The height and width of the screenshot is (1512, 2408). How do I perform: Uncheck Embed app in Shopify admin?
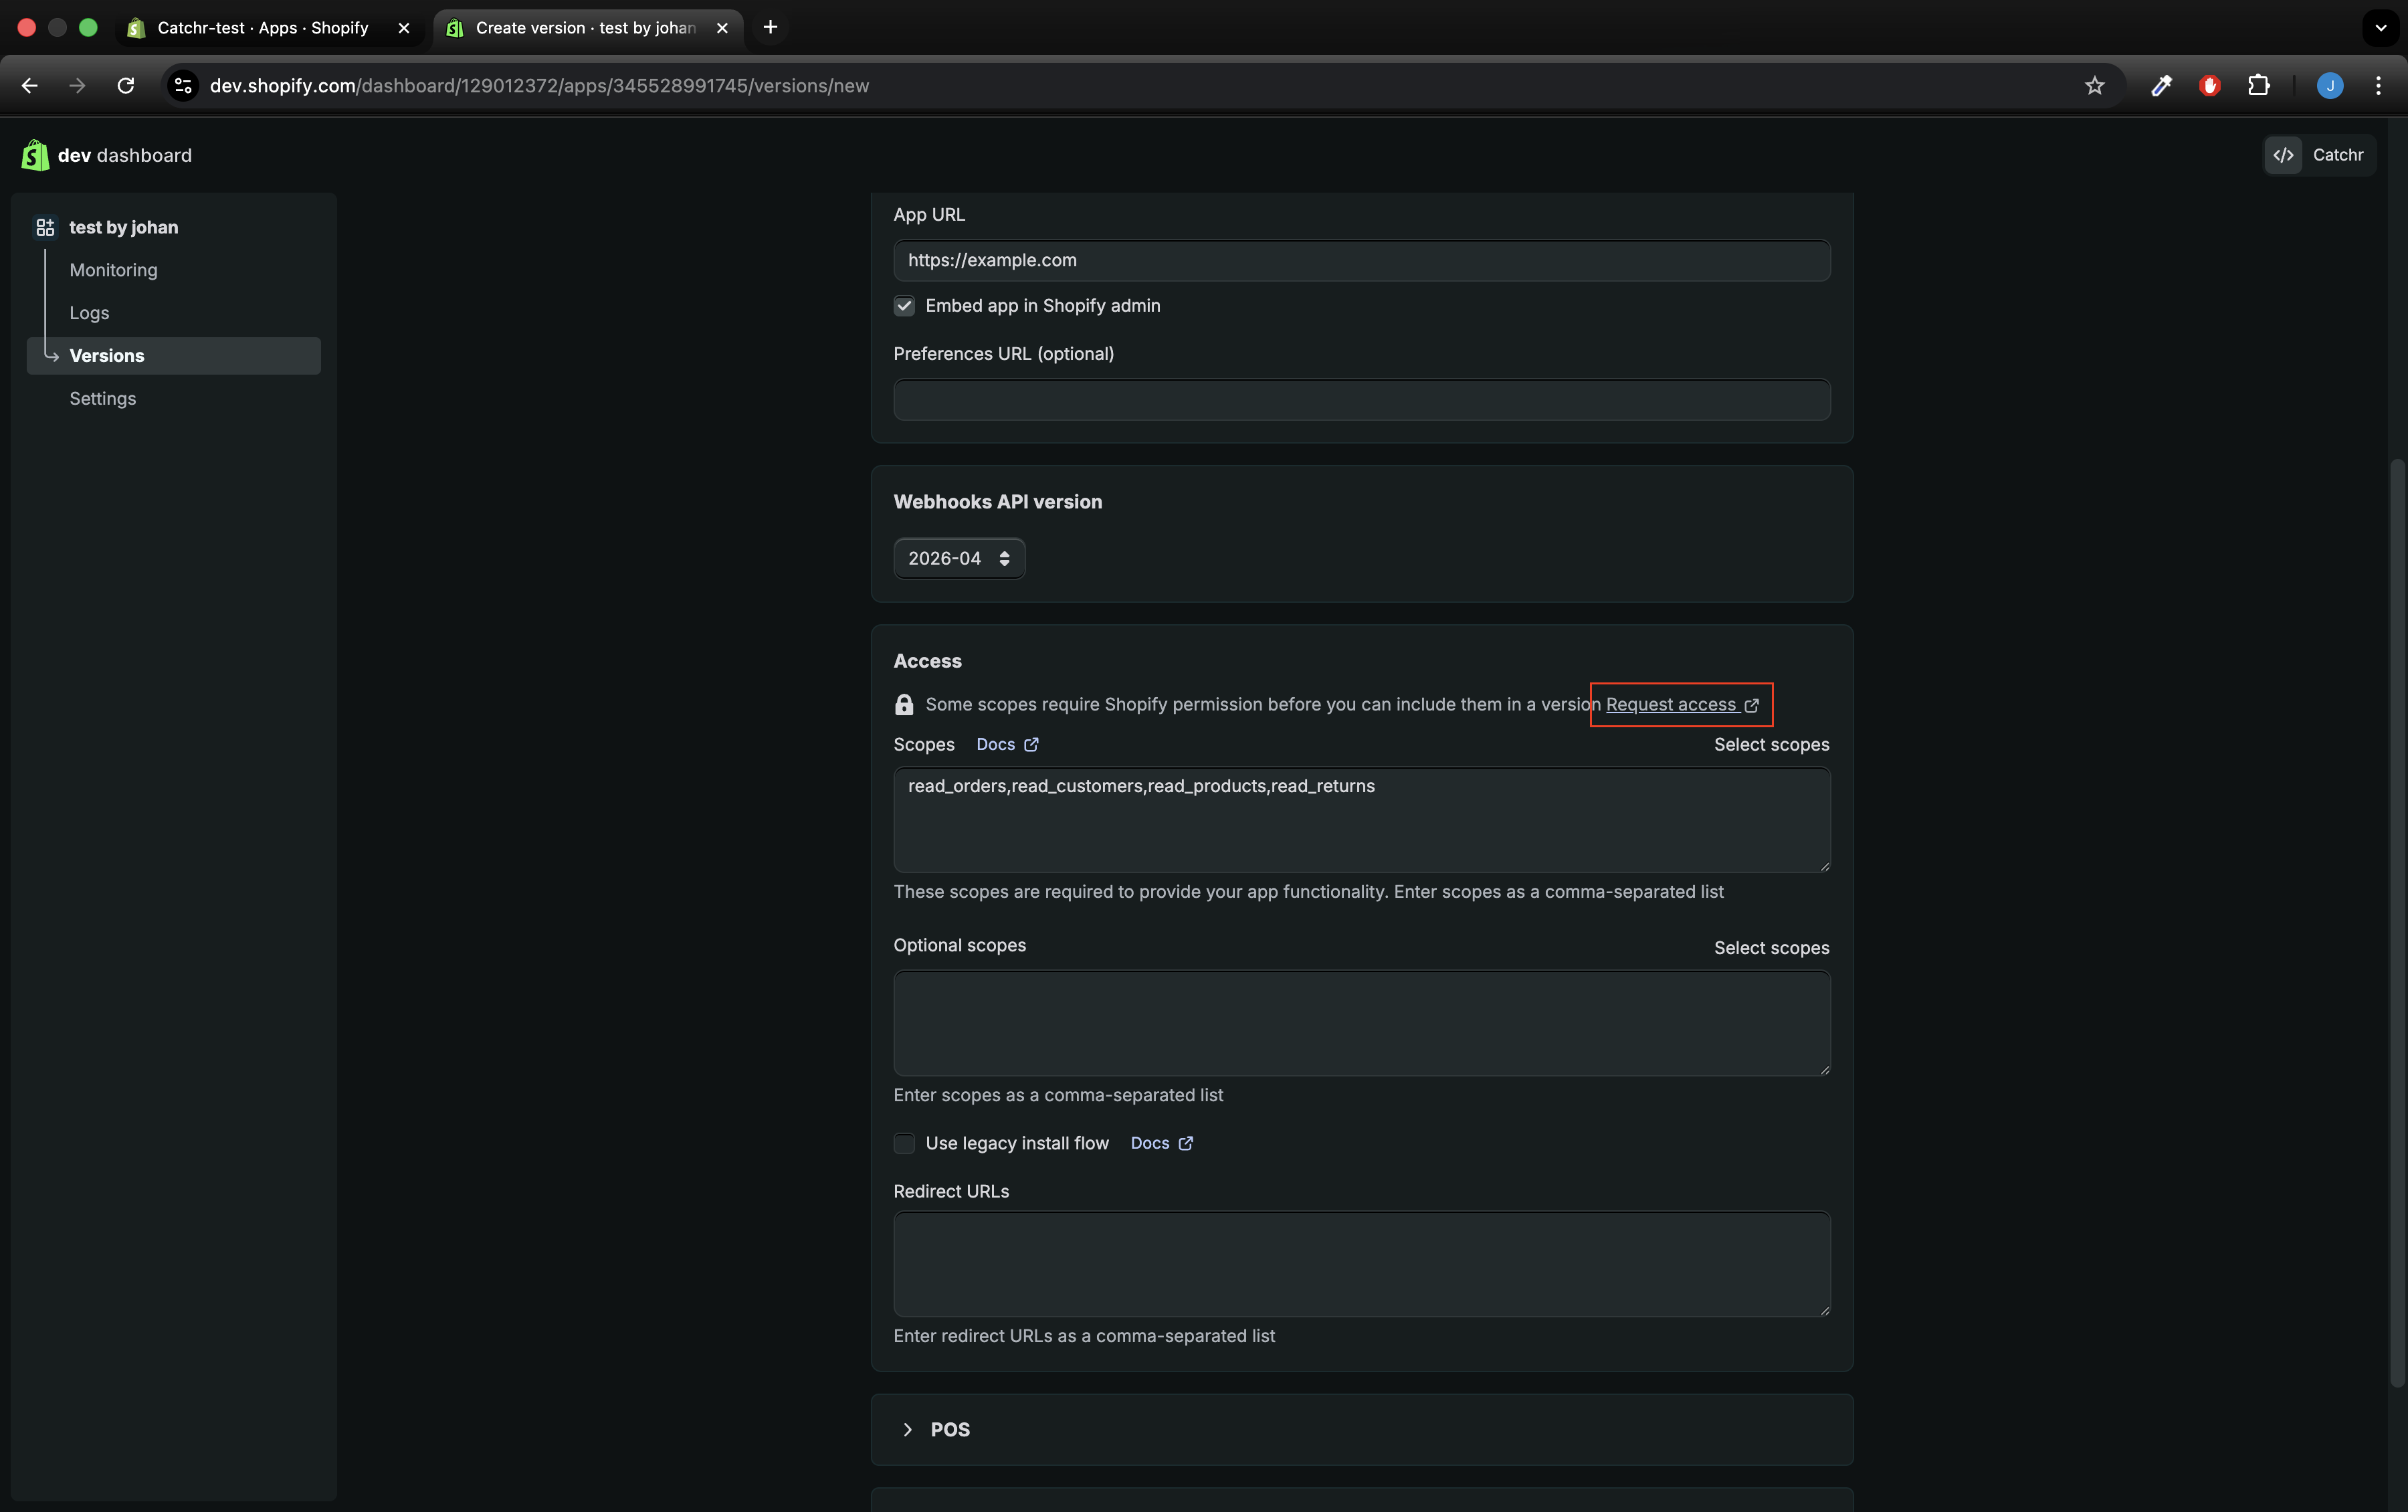(904, 306)
